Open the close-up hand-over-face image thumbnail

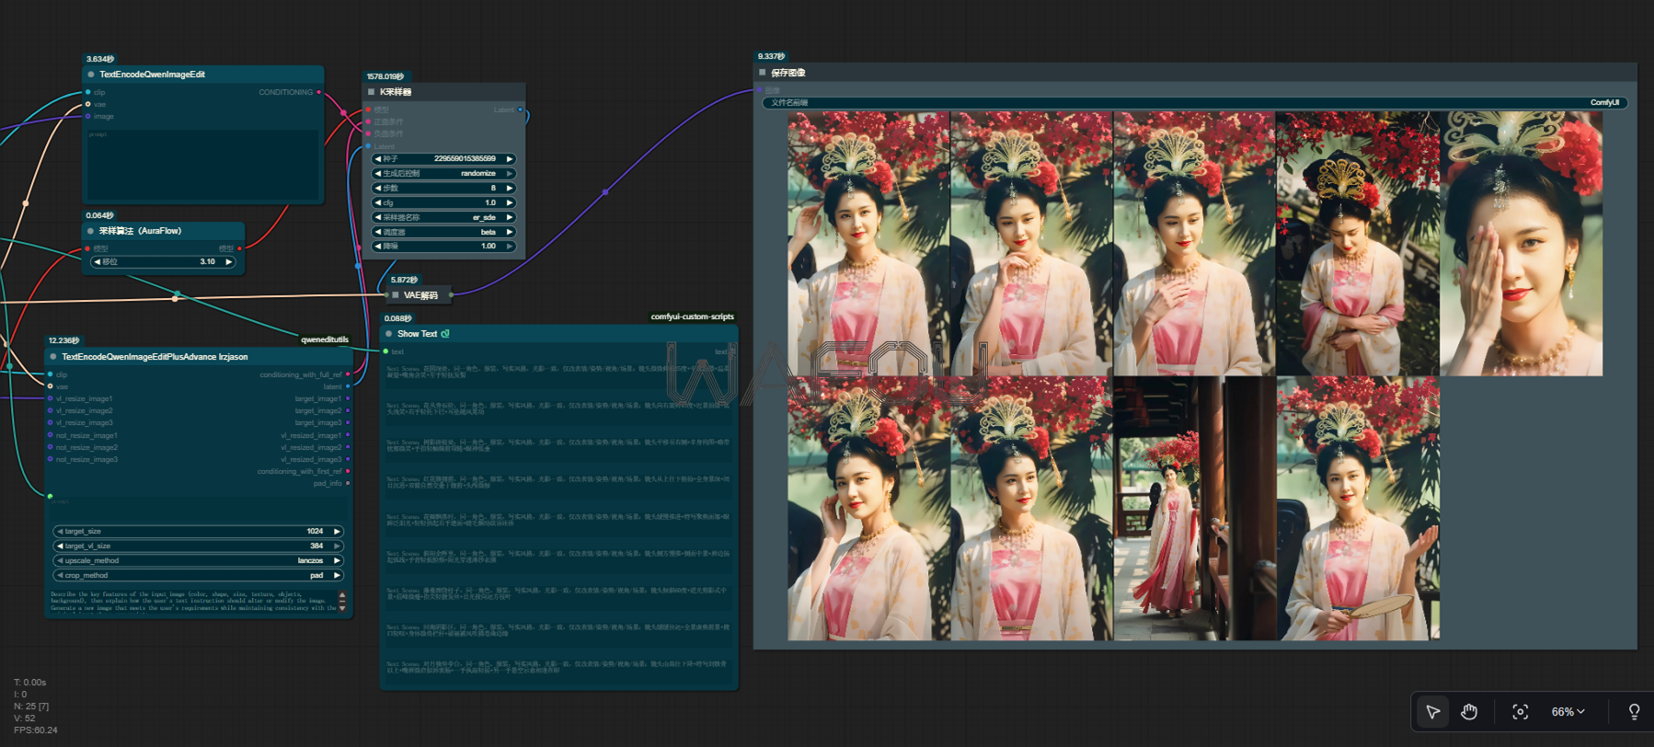tap(1522, 244)
